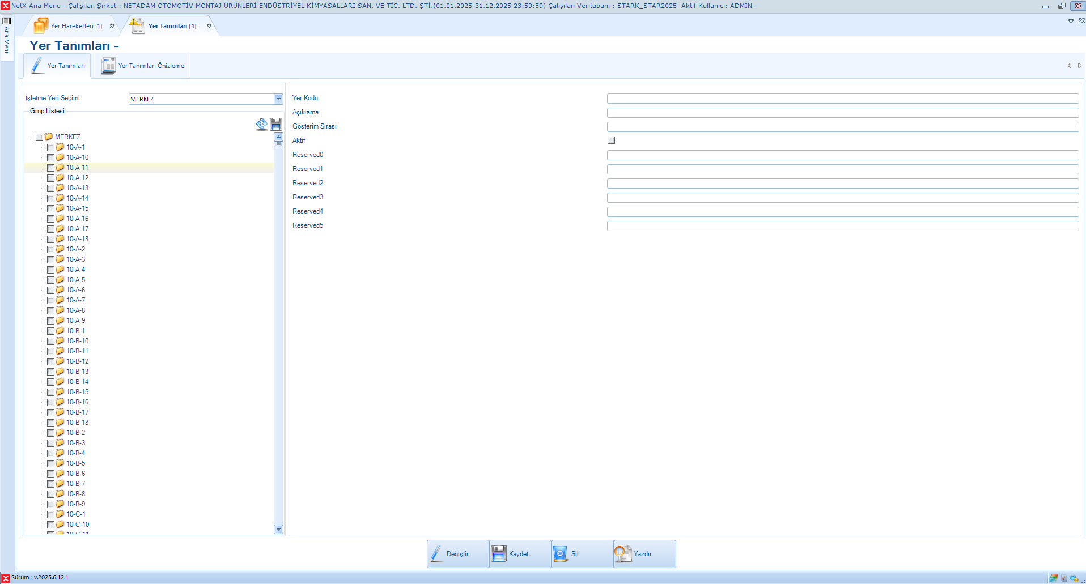
Task: Close the Yer Hareketleri tab
Action: [x=112, y=27]
